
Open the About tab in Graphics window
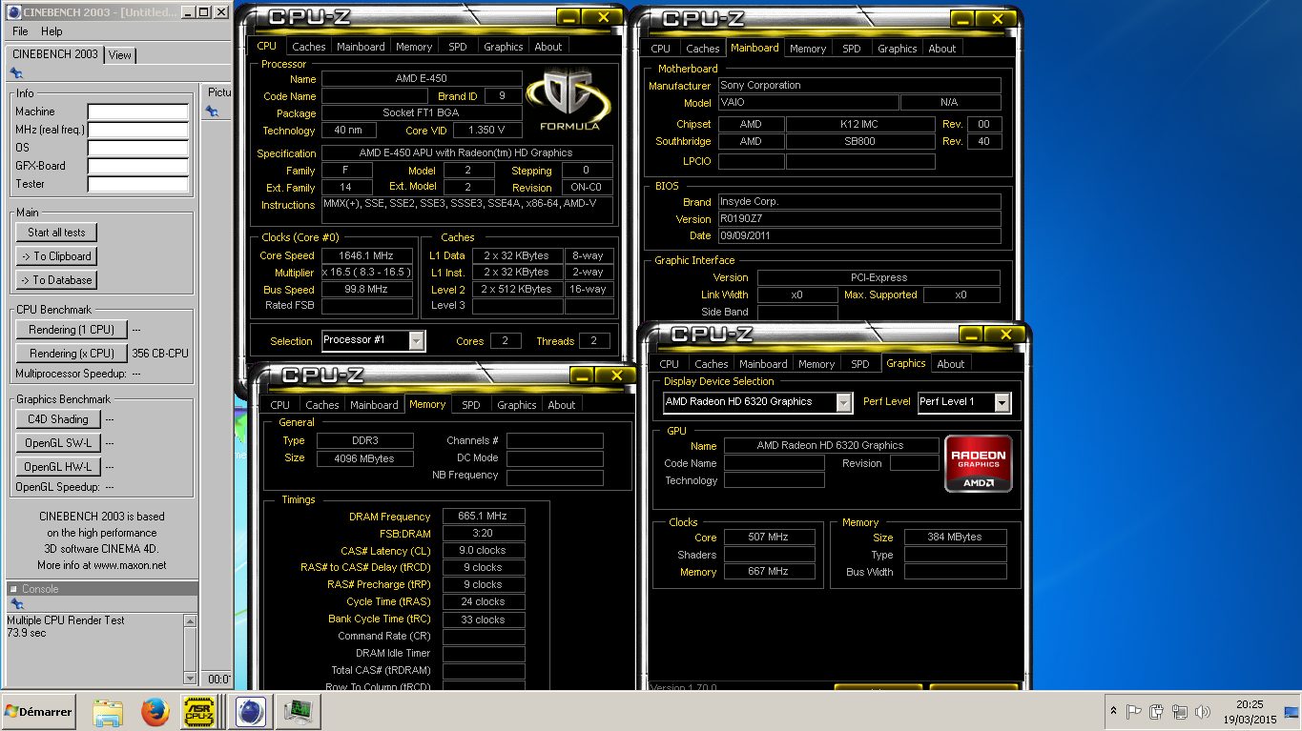click(951, 364)
